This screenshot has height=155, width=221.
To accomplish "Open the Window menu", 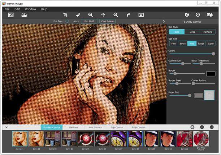I will (30, 9).
